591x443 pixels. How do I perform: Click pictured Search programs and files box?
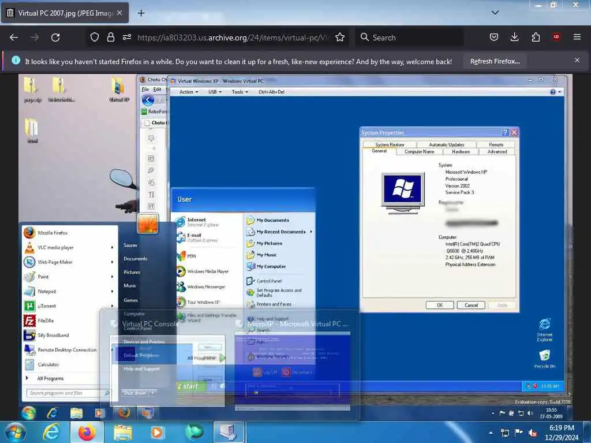68,393
